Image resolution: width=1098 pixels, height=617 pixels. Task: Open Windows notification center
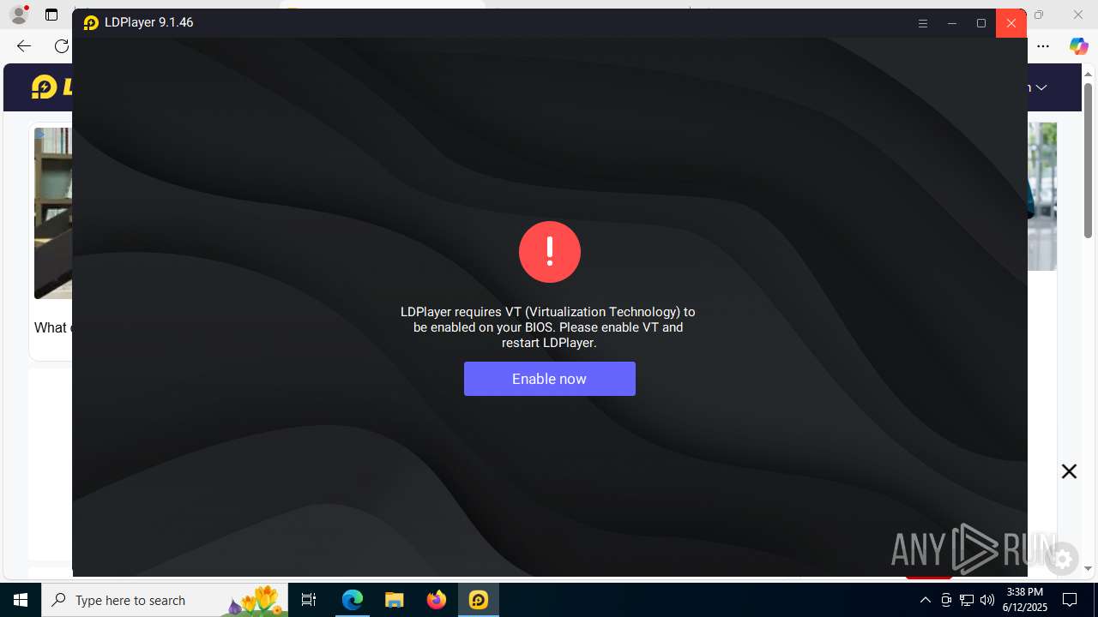tap(1070, 600)
